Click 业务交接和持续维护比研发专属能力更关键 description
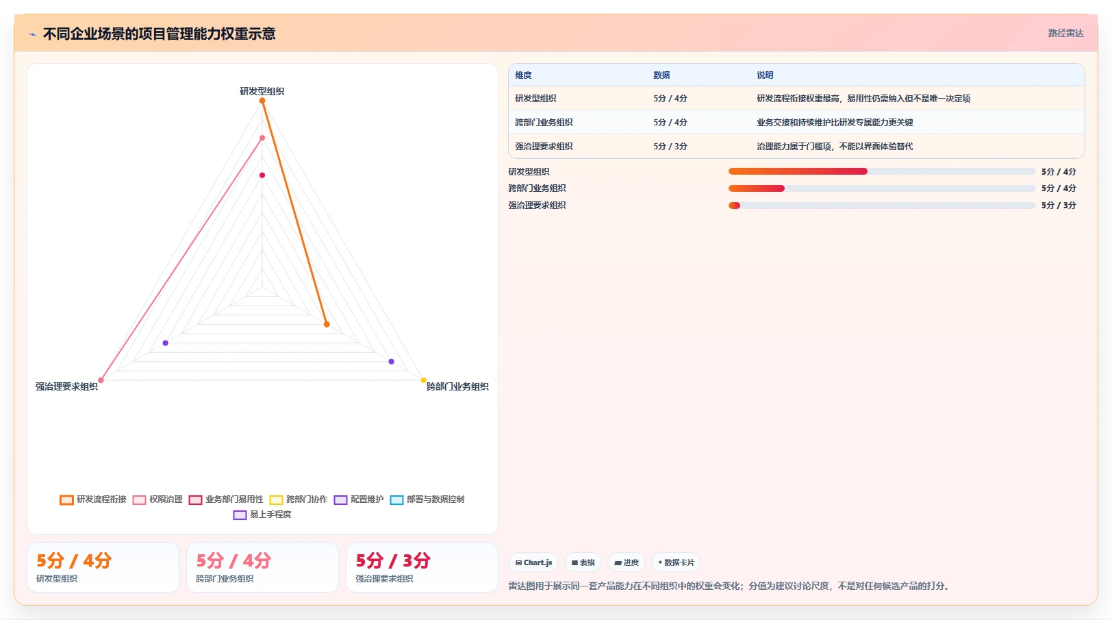 [835, 123]
